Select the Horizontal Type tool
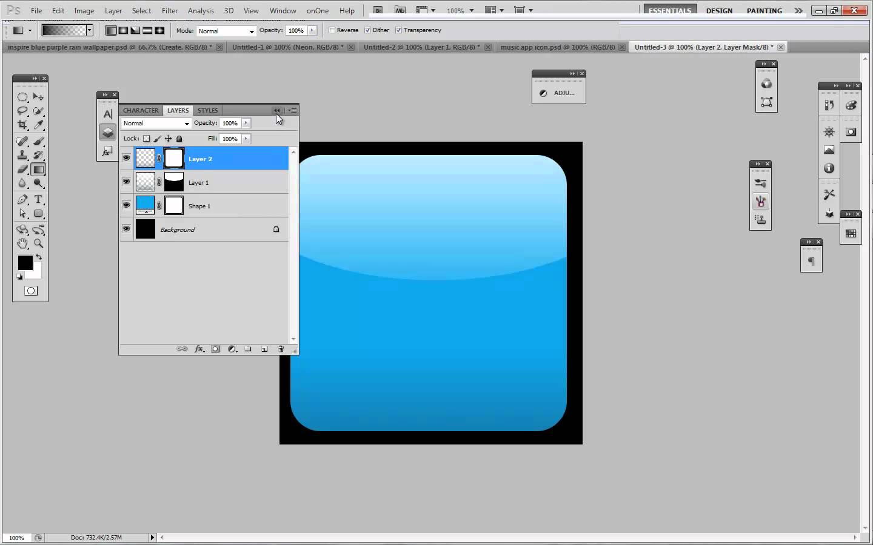The image size is (873, 545). click(x=38, y=199)
